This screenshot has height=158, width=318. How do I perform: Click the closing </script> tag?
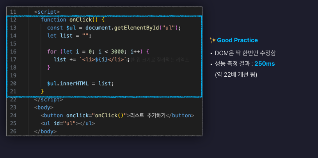[x=48, y=100]
